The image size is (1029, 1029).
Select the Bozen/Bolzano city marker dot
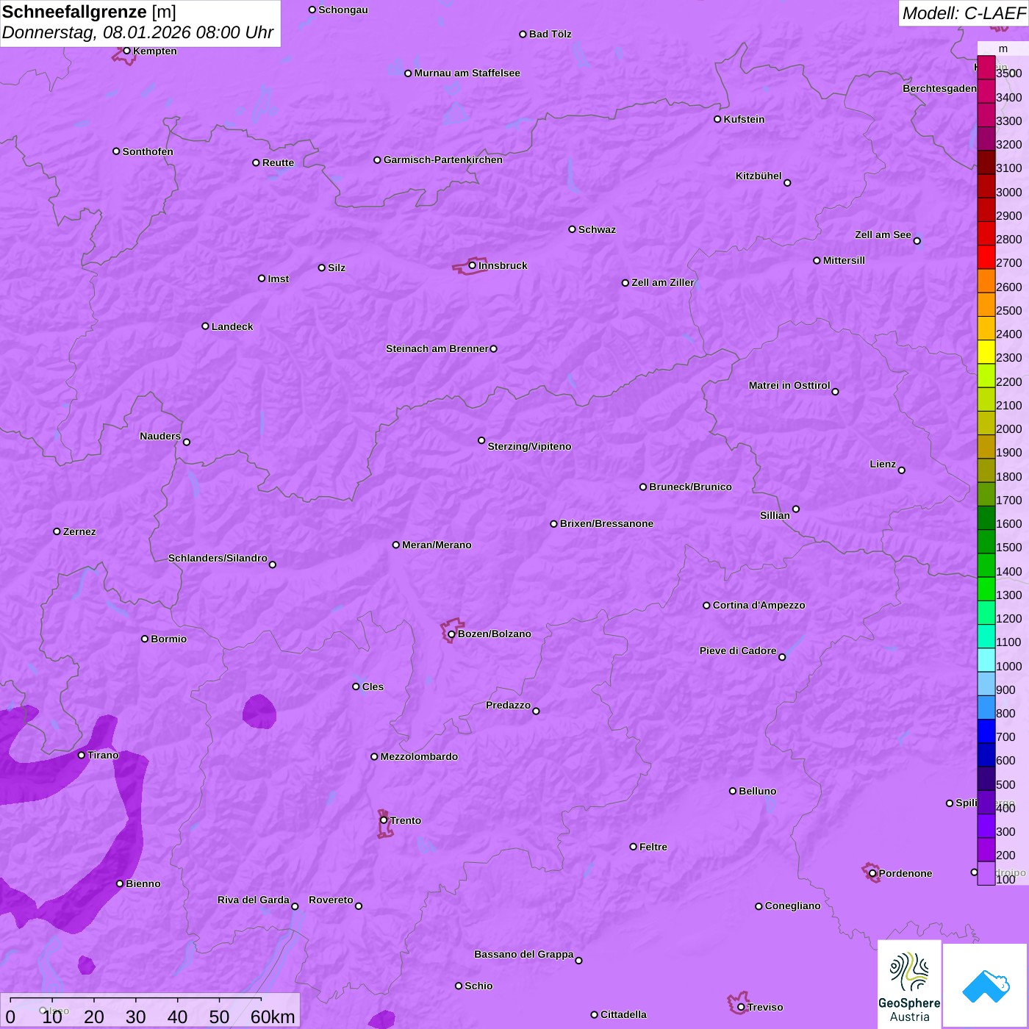[452, 634]
